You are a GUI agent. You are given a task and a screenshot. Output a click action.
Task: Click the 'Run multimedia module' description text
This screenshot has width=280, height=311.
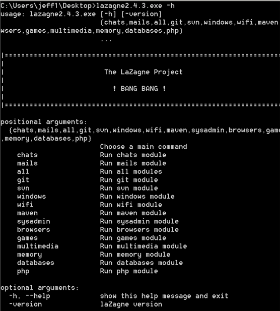[x=144, y=246]
